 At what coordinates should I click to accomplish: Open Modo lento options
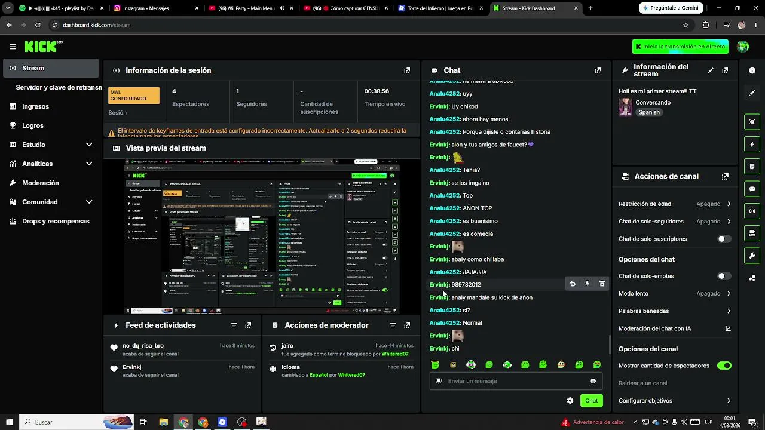(675, 294)
